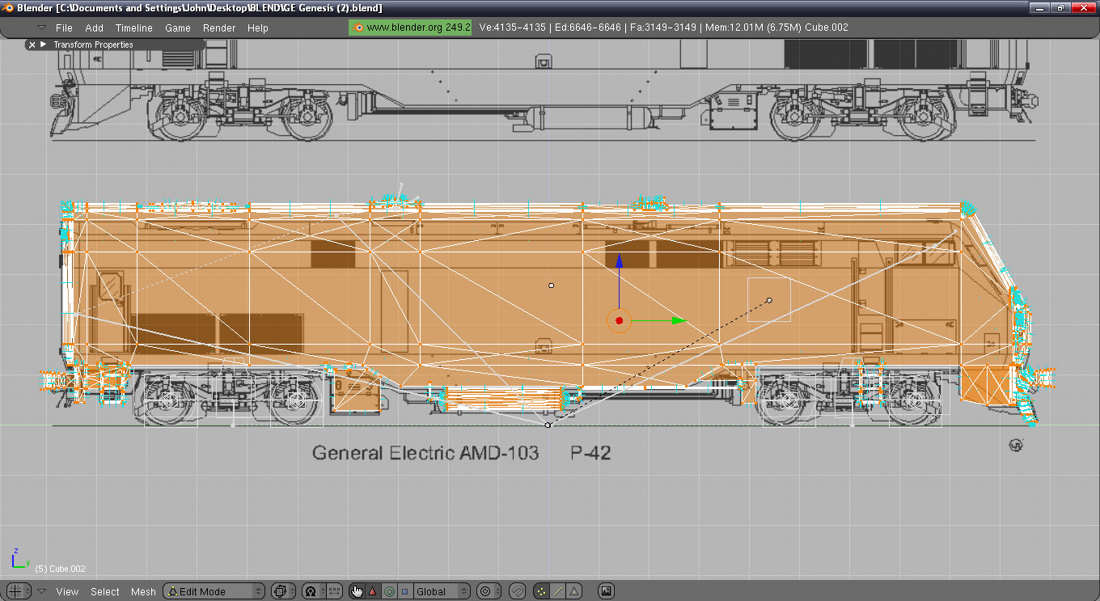The height and width of the screenshot is (601, 1100).
Task: Click the Cube.002 object name in header
Action: point(827,28)
